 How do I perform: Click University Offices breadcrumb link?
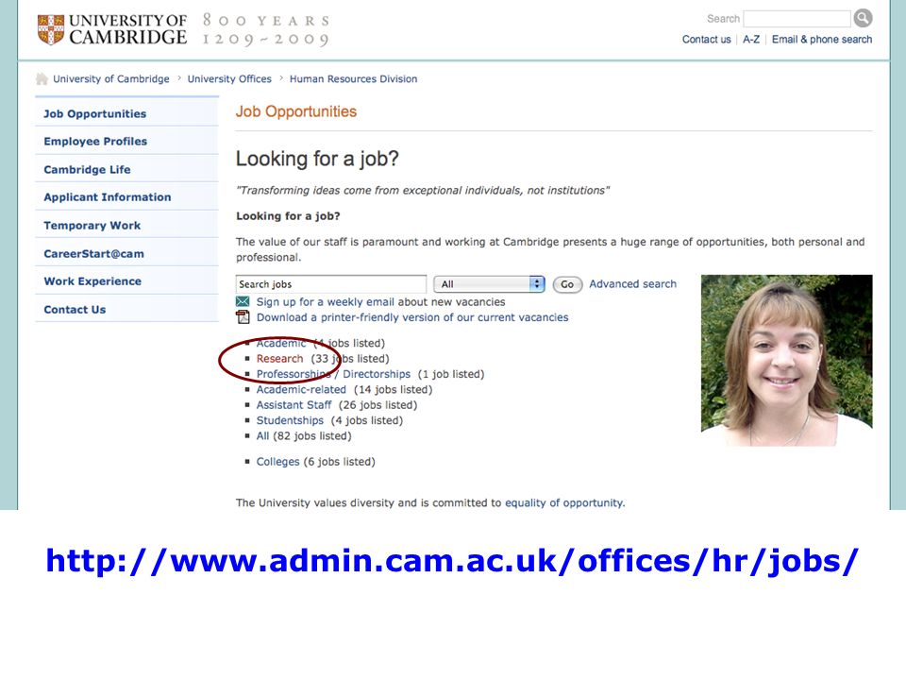(229, 78)
